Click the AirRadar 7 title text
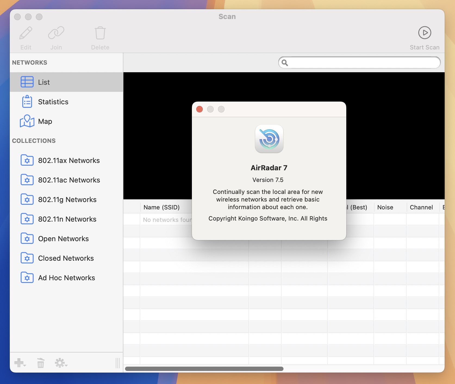 pos(269,168)
